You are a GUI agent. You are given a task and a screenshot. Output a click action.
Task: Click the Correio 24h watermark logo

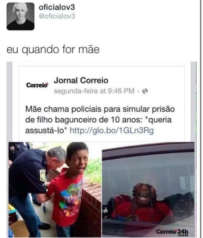point(172,232)
